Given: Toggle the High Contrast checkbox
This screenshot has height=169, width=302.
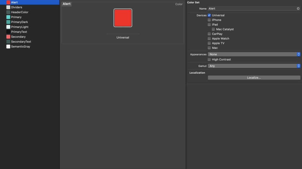Looking at the screenshot, I should click(209, 59).
